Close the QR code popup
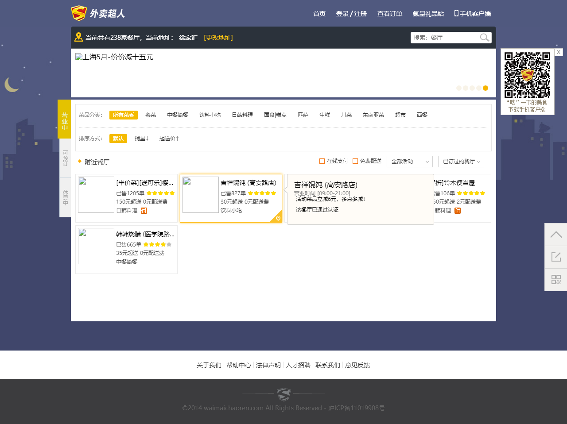The height and width of the screenshot is (424, 567). point(559,52)
